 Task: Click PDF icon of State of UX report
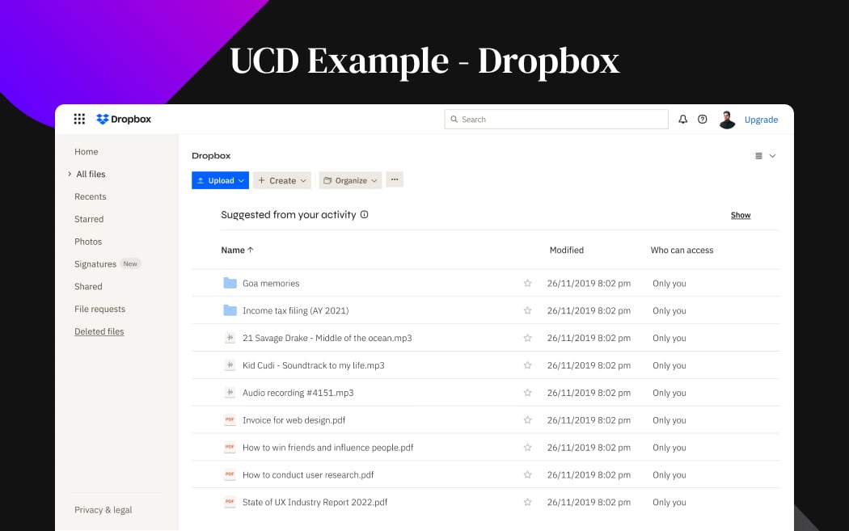point(230,502)
